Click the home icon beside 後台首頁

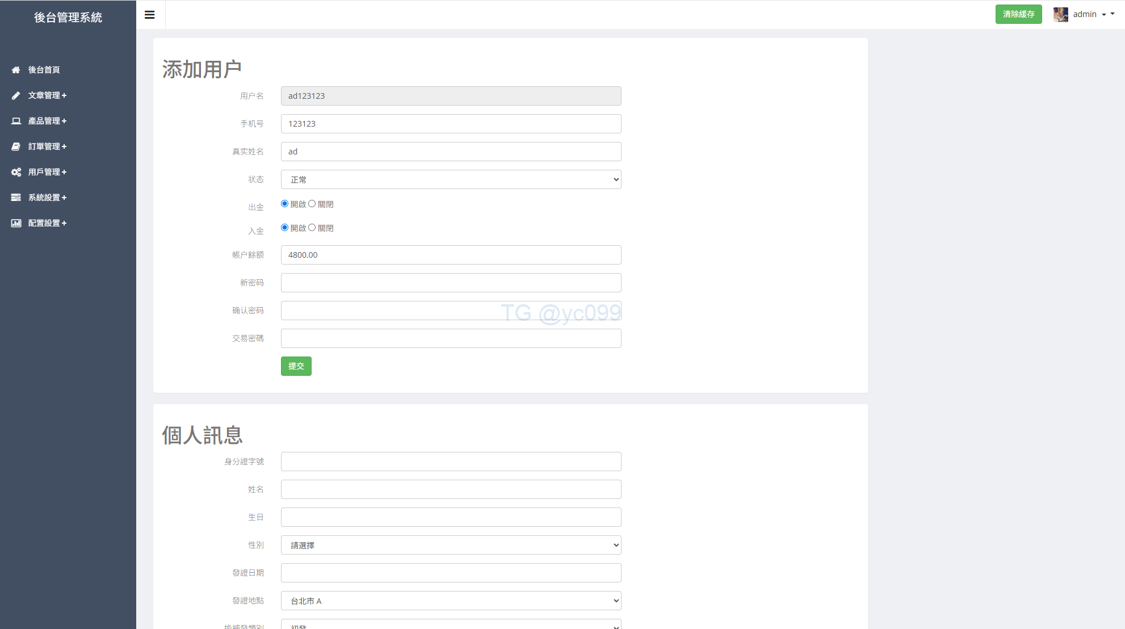tap(16, 70)
